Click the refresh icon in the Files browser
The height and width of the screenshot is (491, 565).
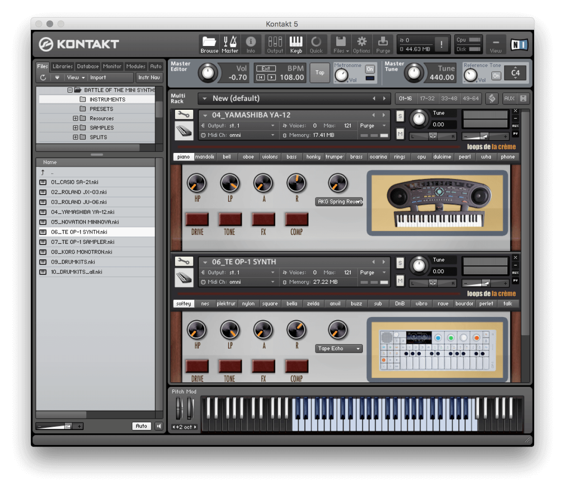[x=43, y=77]
